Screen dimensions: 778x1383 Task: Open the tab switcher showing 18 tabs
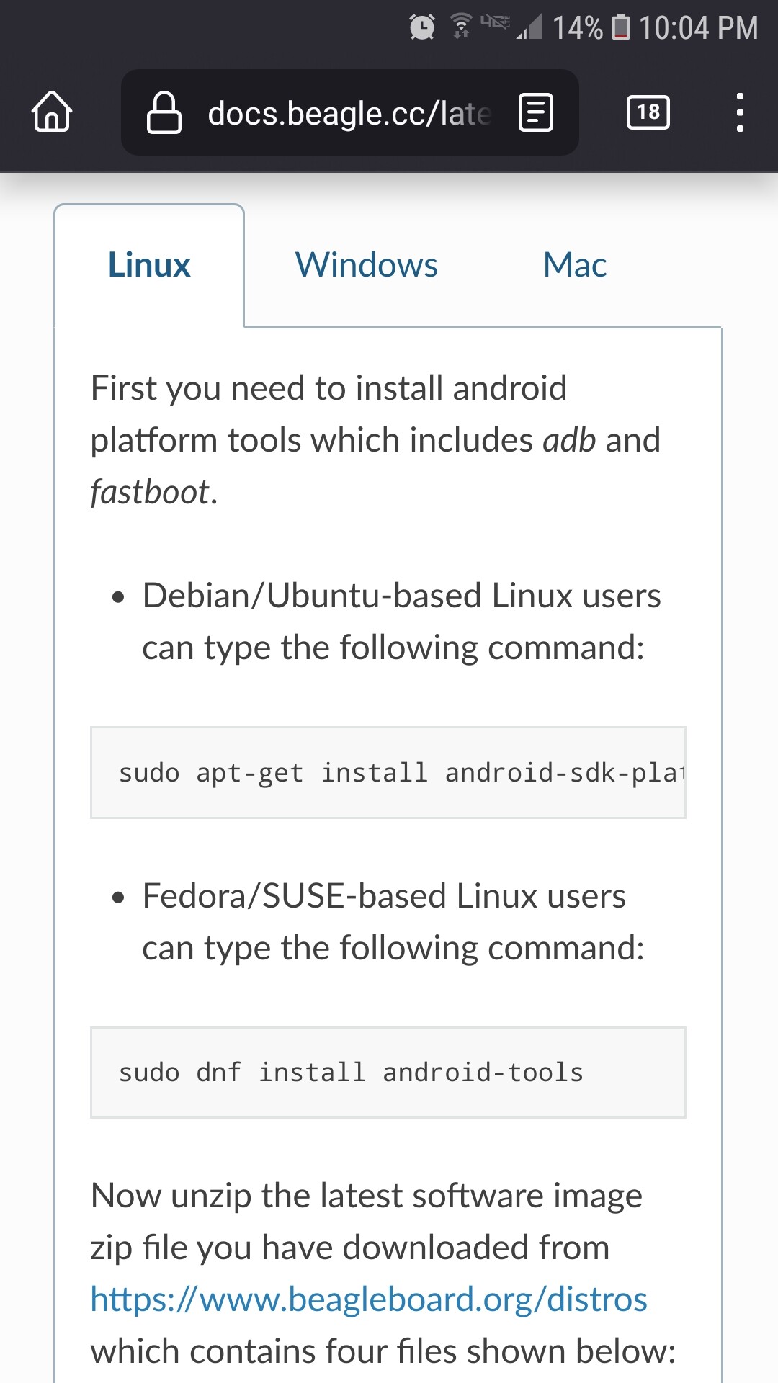[648, 112]
